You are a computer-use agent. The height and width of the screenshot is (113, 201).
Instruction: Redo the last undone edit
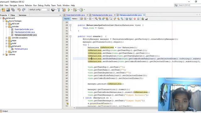(x=24, y=10)
